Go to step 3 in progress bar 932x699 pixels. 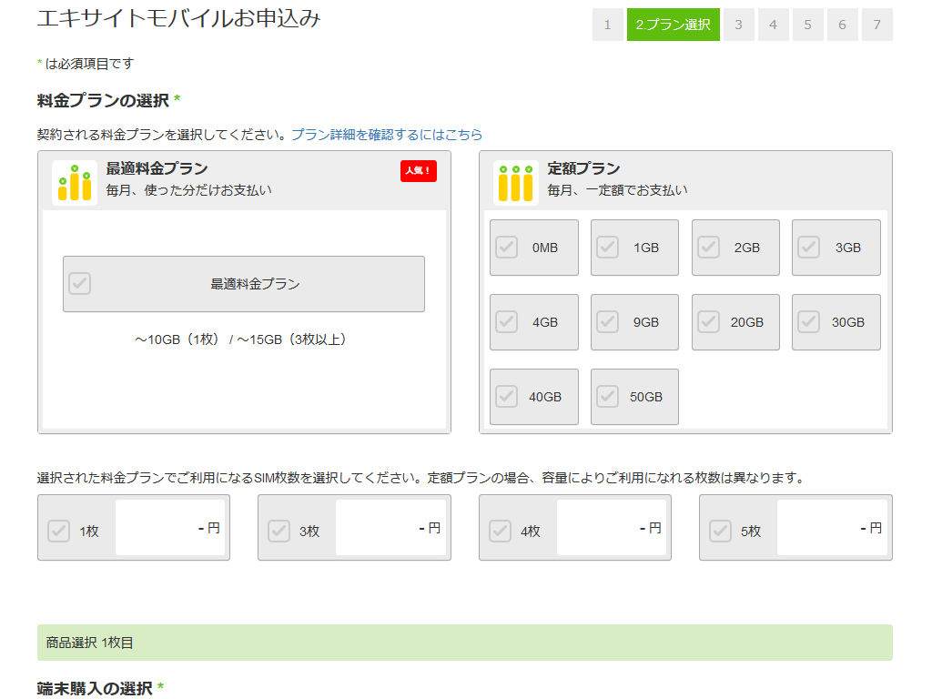point(739,25)
